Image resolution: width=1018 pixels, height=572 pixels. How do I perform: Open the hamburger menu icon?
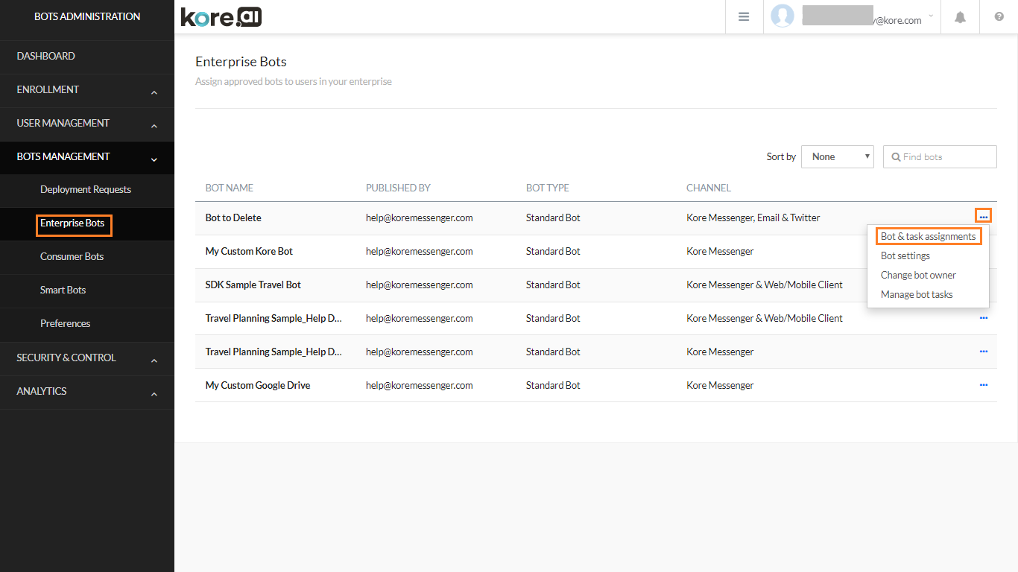[744, 16]
